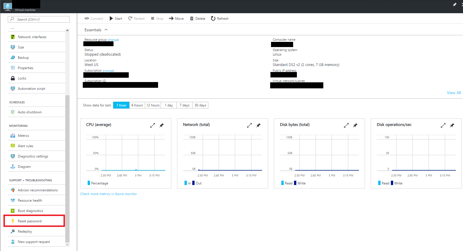463x251 pixels.
Task: Refresh the virtual machine overview
Action: point(220,19)
